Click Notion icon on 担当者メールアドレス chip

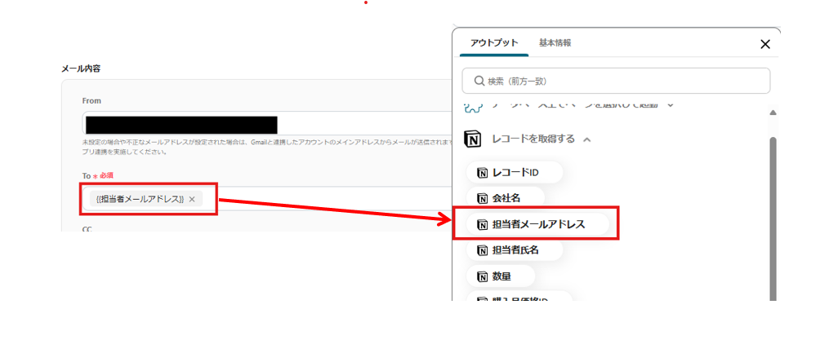[482, 224]
